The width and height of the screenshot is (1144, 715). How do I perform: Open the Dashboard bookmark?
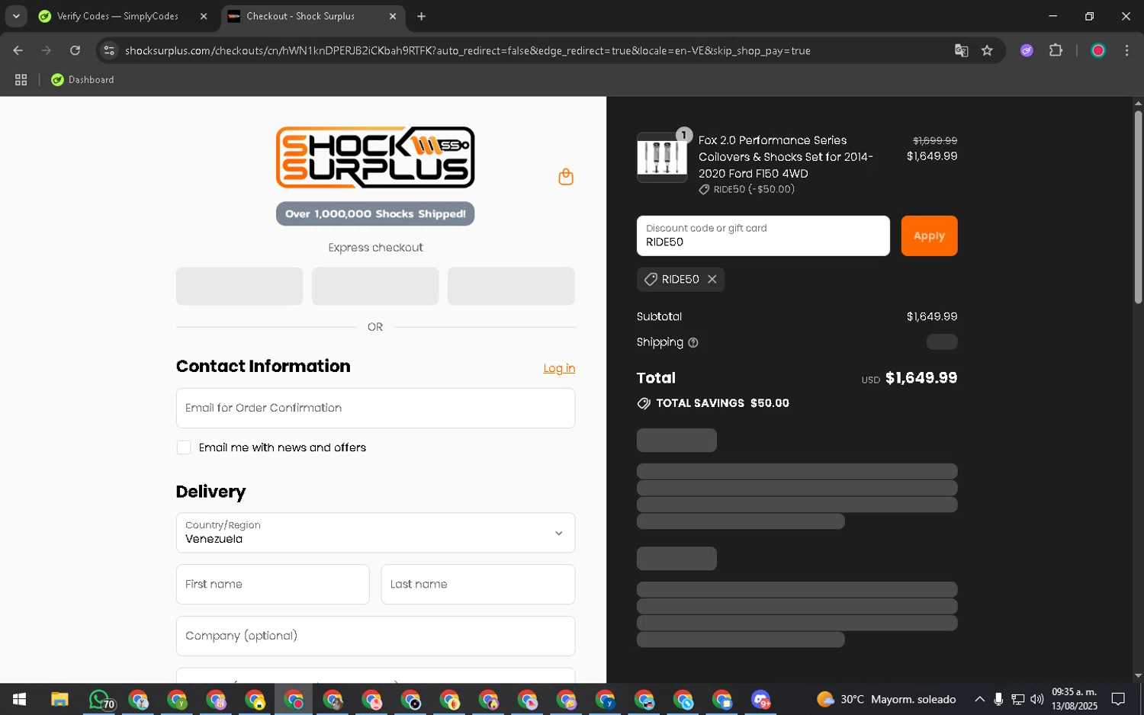pos(82,79)
